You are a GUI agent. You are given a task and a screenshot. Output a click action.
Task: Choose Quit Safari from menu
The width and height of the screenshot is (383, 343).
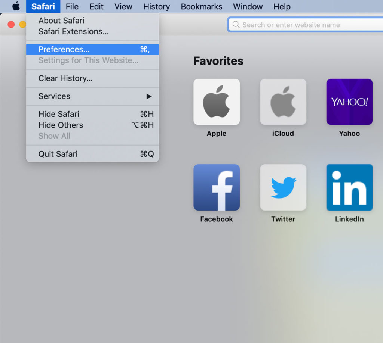click(92, 154)
